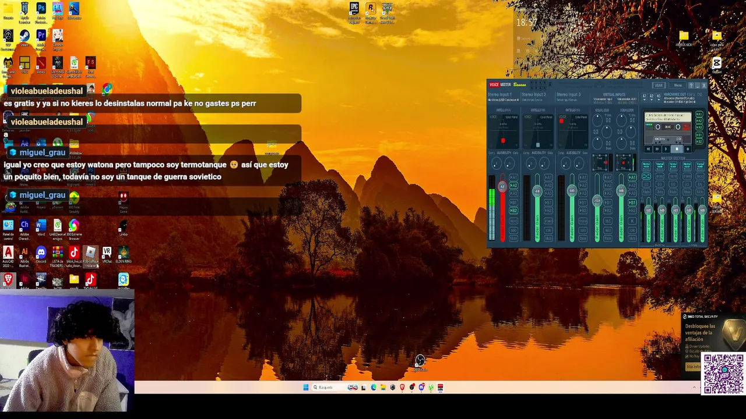Click the VBAN button in Voicemeeter
The height and width of the screenshot is (419, 746).
tap(659, 85)
